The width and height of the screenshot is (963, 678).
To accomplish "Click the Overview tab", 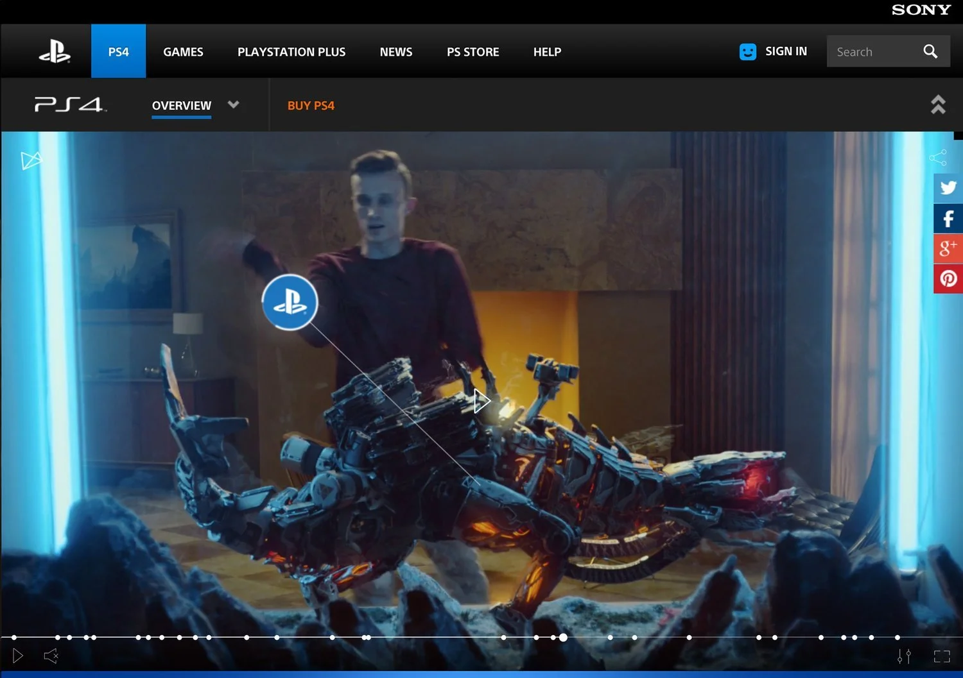I will pyautogui.click(x=182, y=106).
